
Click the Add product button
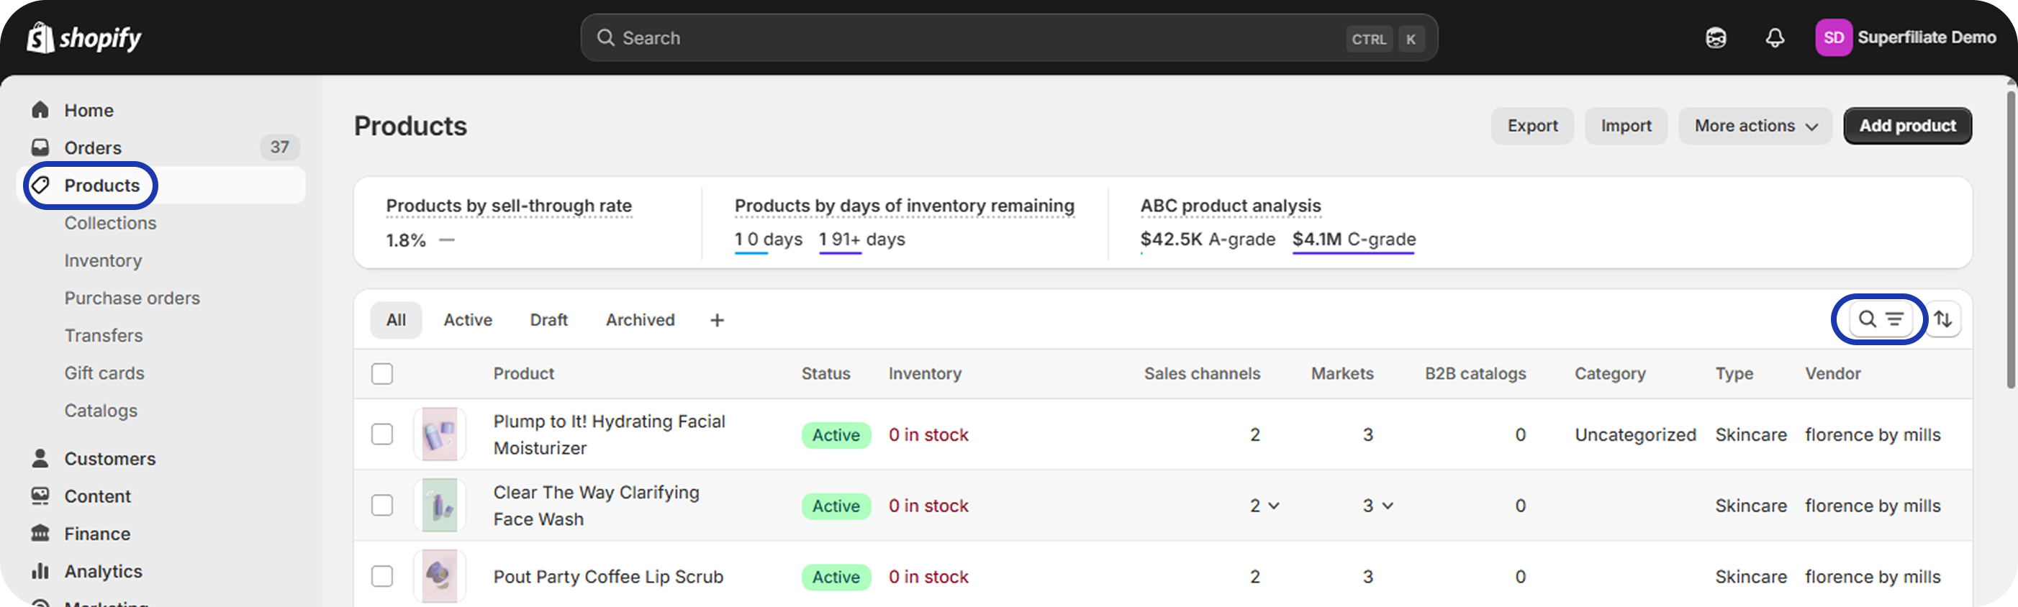(1908, 125)
